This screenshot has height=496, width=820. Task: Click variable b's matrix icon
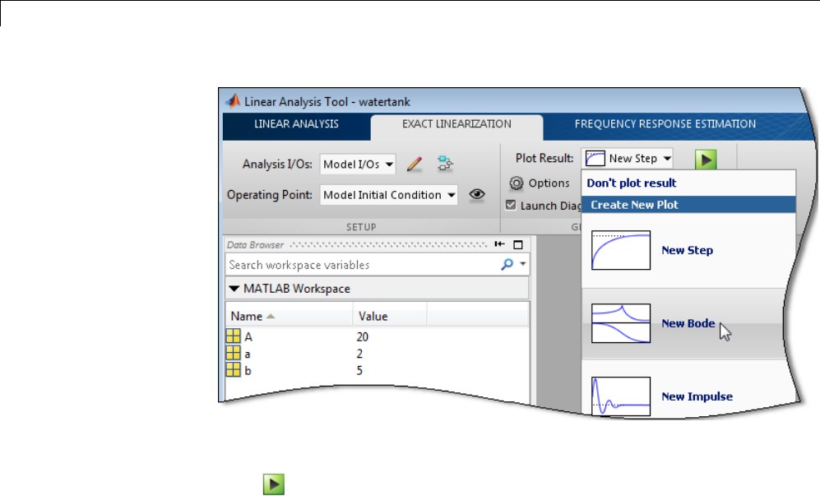(x=234, y=370)
